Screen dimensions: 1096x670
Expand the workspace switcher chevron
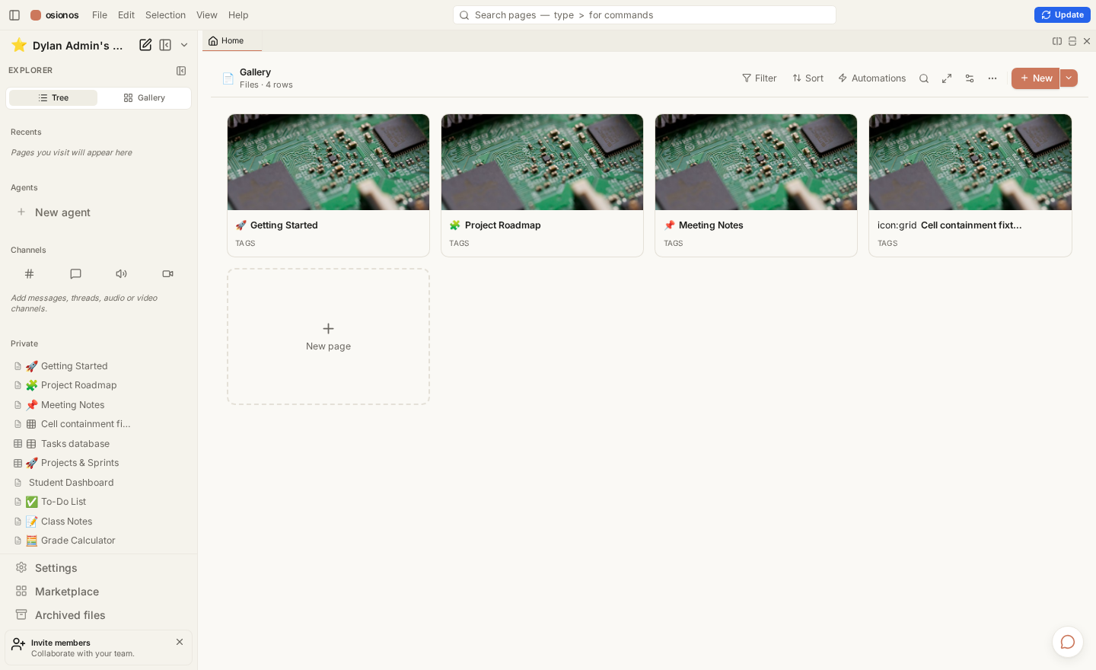(184, 45)
